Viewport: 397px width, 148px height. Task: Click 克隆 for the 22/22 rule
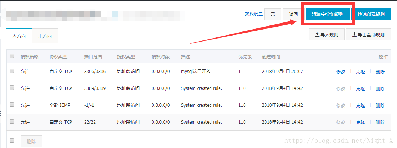[361, 123]
